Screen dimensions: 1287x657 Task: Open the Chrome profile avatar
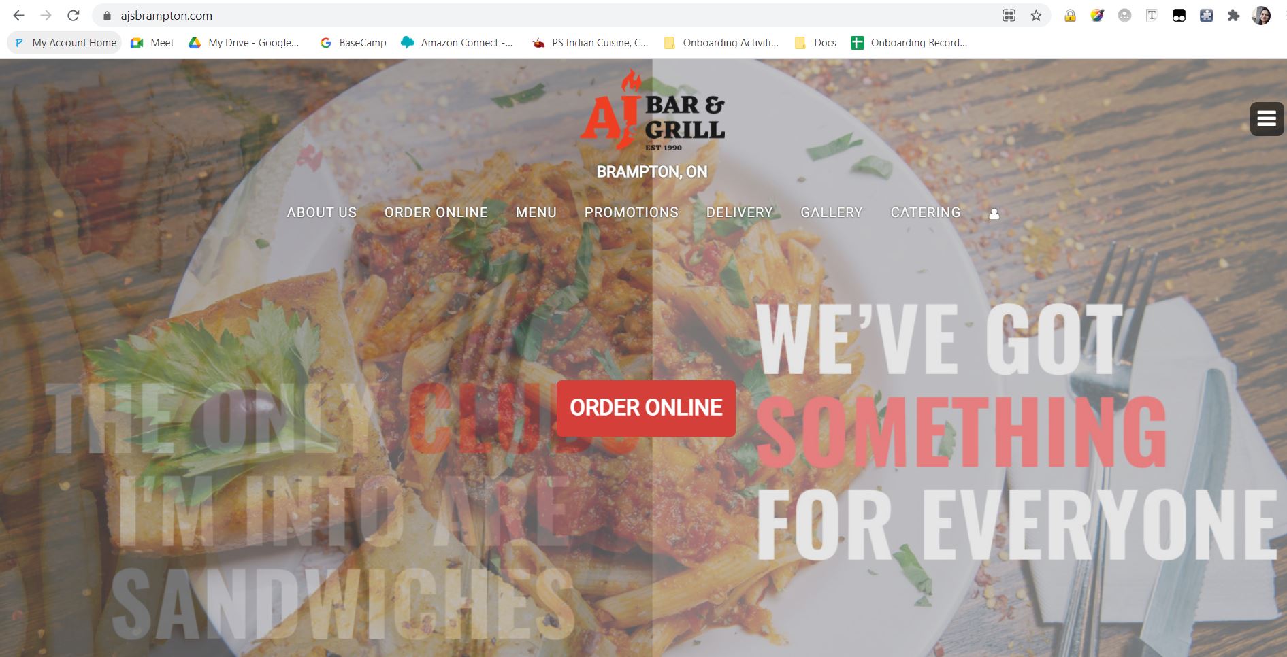click(x=1261, y=16)
